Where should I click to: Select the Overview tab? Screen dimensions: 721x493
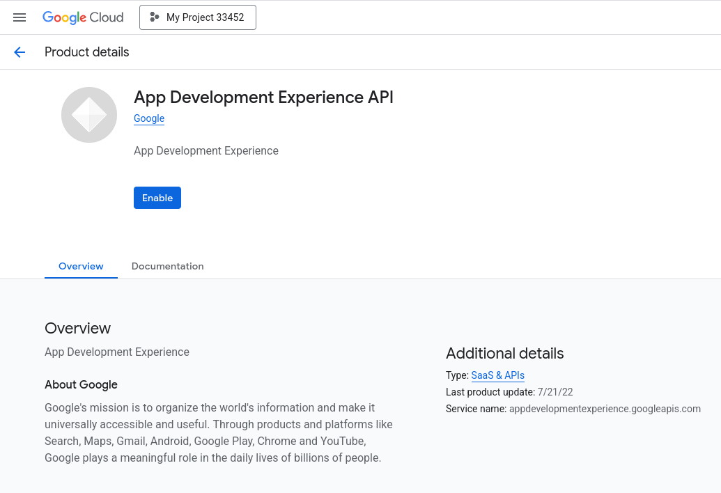(81, 266)
